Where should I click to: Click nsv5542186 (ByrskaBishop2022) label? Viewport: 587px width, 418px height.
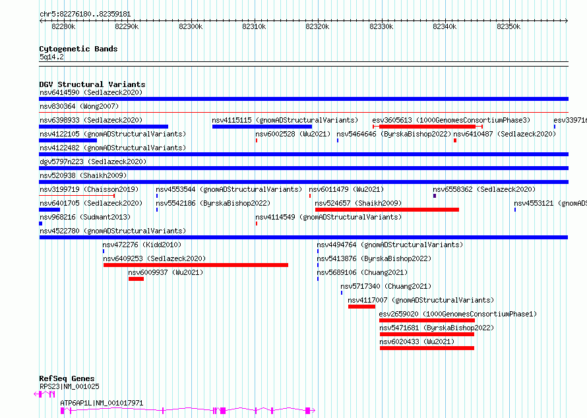[x=213, y=203]
